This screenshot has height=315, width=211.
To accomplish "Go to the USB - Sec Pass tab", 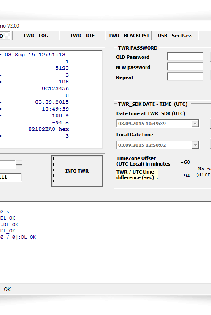I will 175,36.
